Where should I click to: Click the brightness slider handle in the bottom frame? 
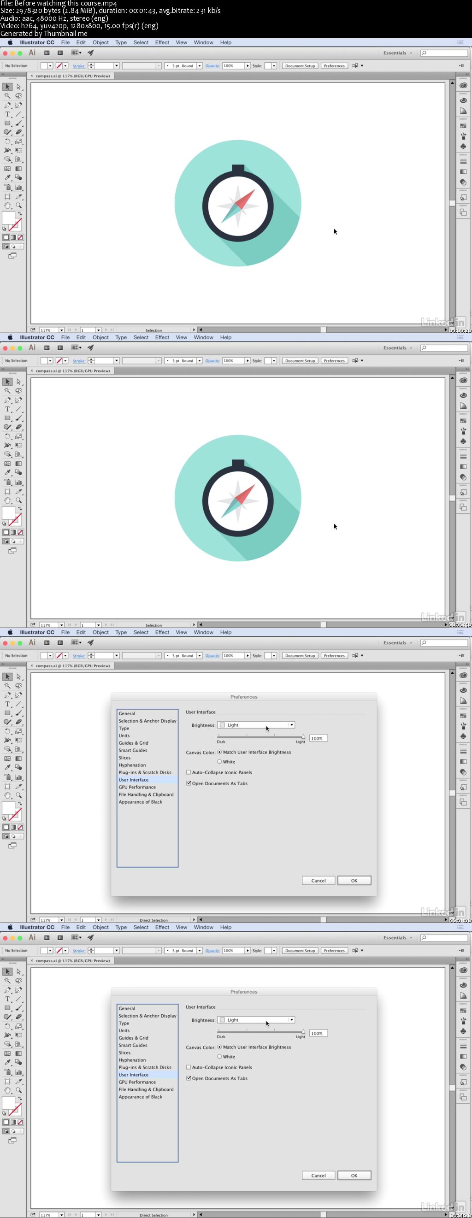pyautogui.click(x=303, y=1031)
